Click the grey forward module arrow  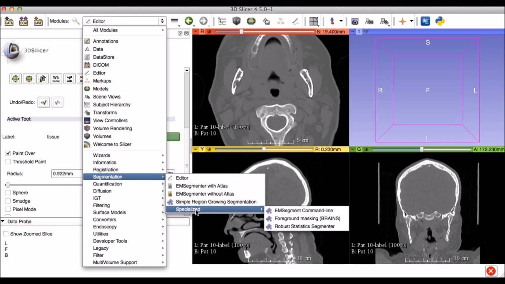(203, 21)
